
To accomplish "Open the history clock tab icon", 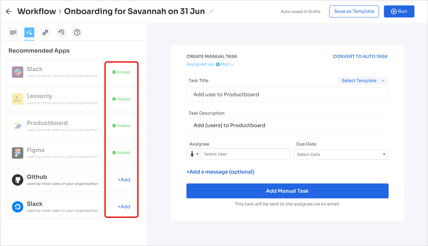I will click(x=61, y=32).
